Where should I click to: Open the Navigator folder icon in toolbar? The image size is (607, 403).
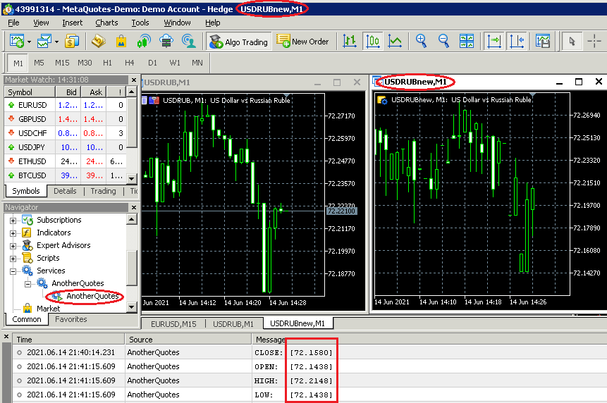[x=98, y=41]
